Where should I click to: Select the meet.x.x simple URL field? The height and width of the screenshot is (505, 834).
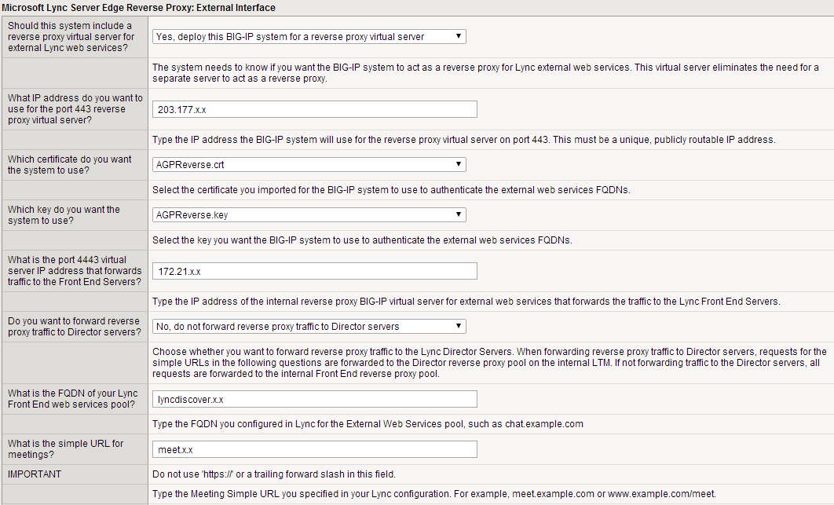point(314,449)
